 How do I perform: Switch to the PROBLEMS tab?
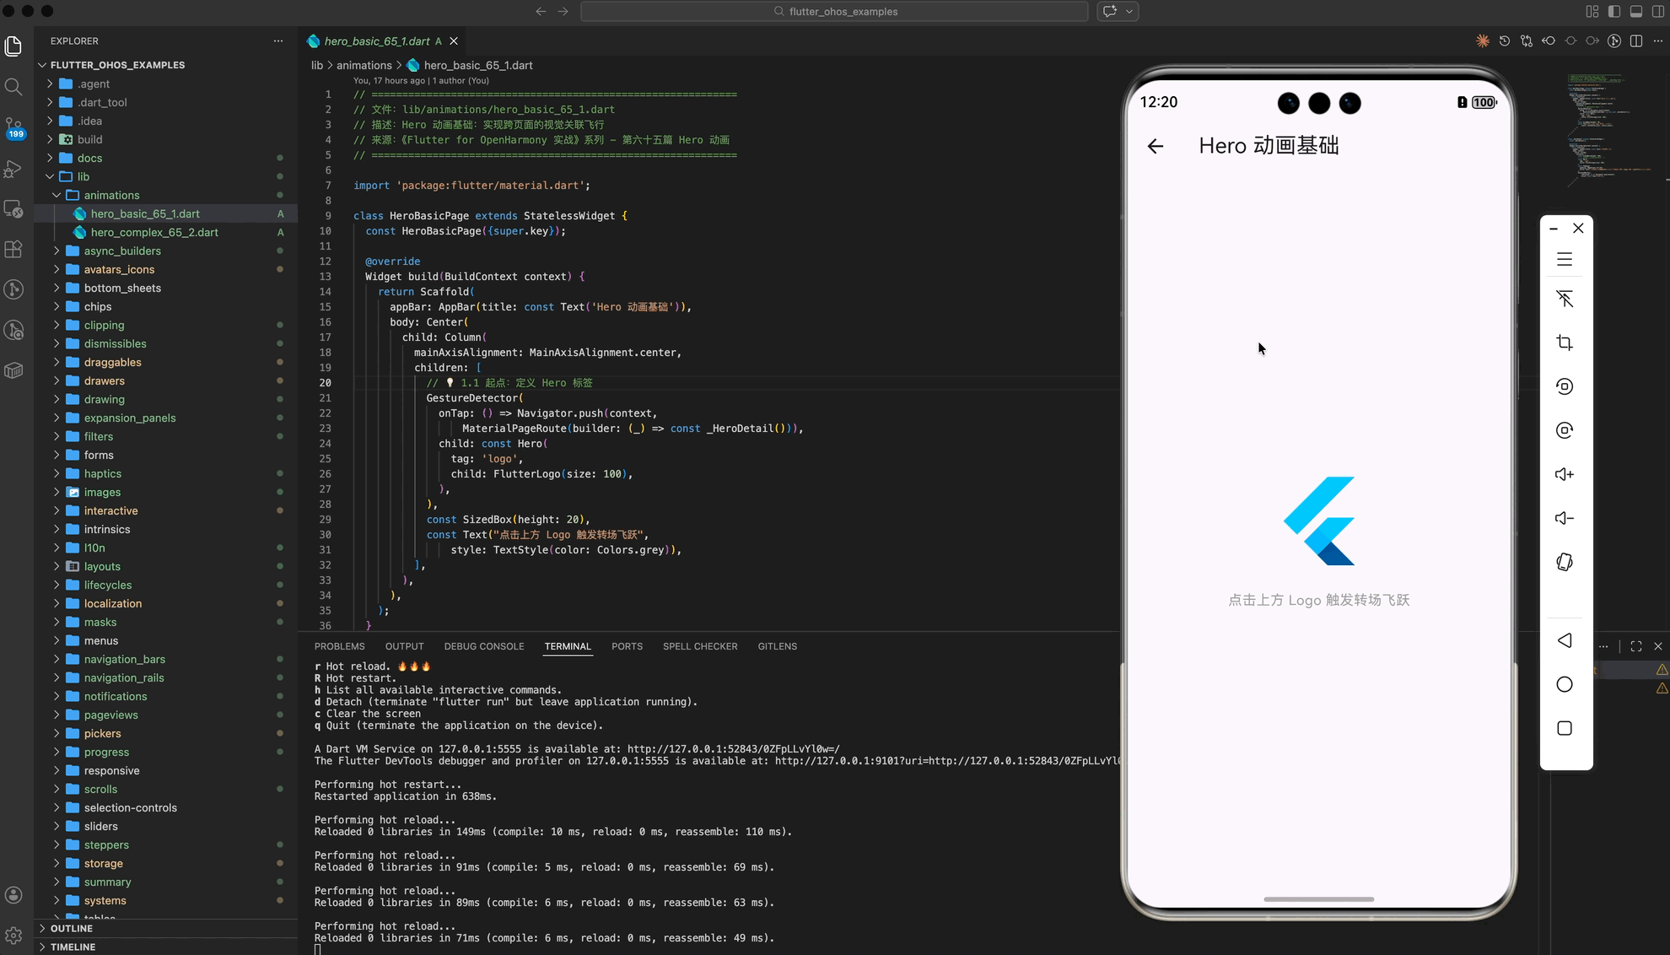(x=339, y=646)
